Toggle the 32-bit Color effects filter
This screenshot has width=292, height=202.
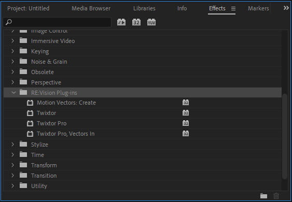coord(136,22)
